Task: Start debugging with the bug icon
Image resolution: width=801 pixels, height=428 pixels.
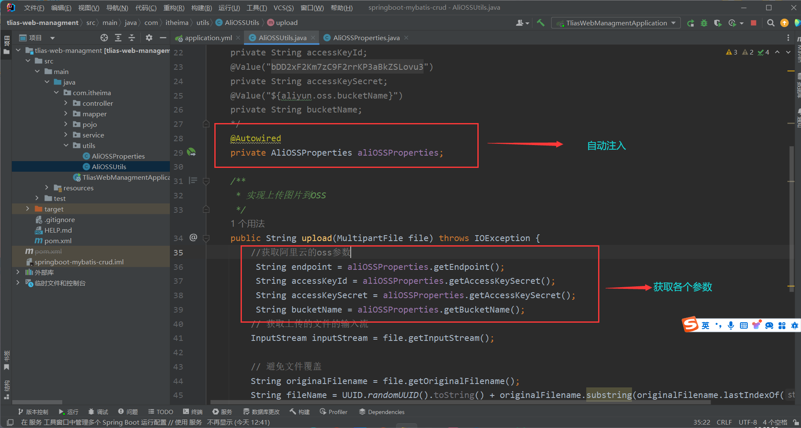Action: (704, 23)
